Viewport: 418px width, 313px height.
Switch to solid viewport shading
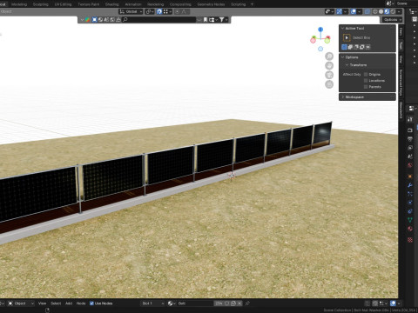click(381, 11)
